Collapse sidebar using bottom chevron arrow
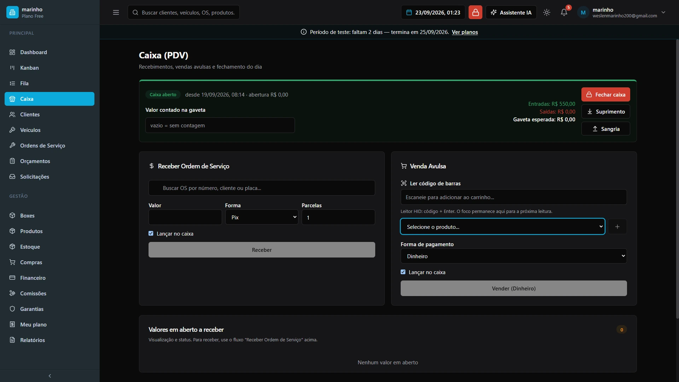This screenshot has height=382, width=679. click(x=50, y=376)
